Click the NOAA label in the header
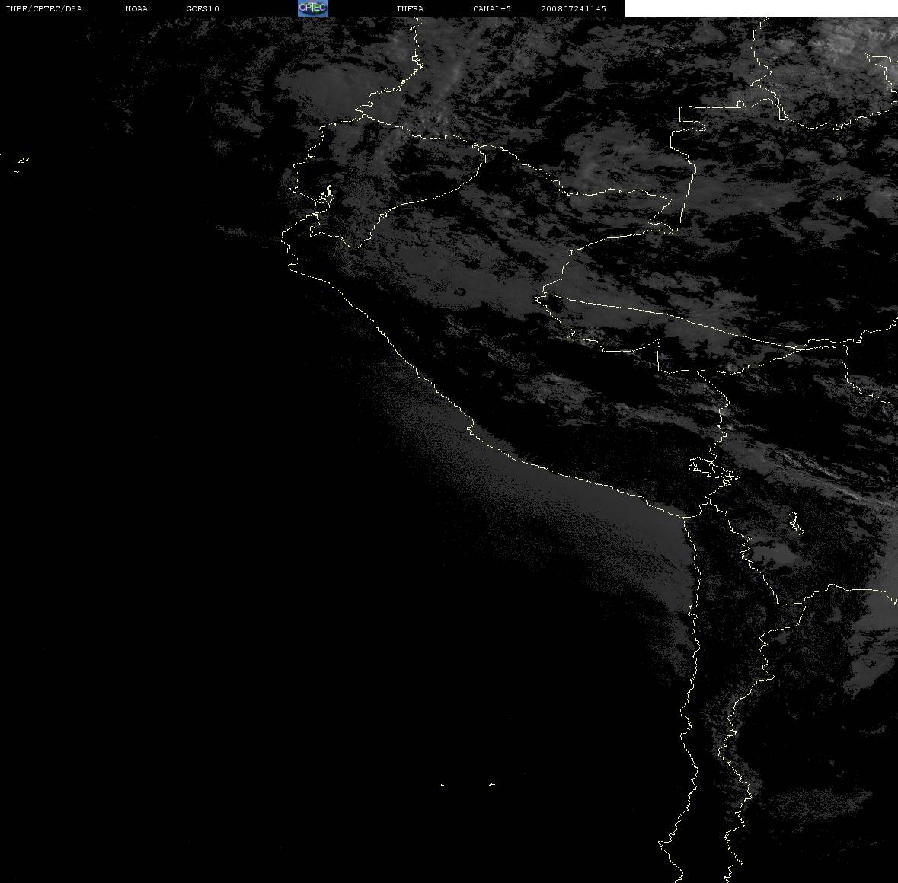This screenshot has height=883, width=898. [x=136, y=8]
